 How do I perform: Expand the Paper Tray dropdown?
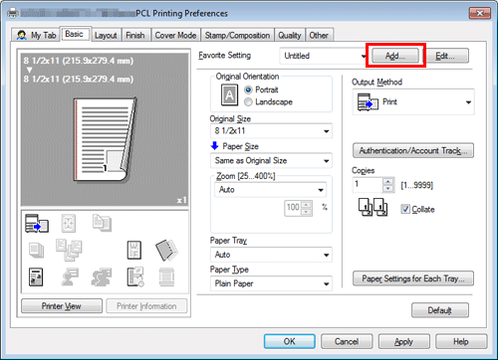(x=271, y=255)
